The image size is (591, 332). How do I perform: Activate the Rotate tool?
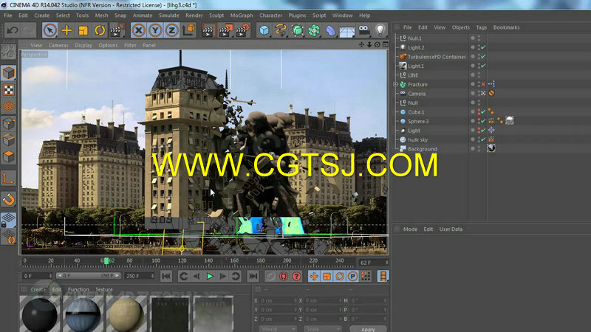coord(100,30)
